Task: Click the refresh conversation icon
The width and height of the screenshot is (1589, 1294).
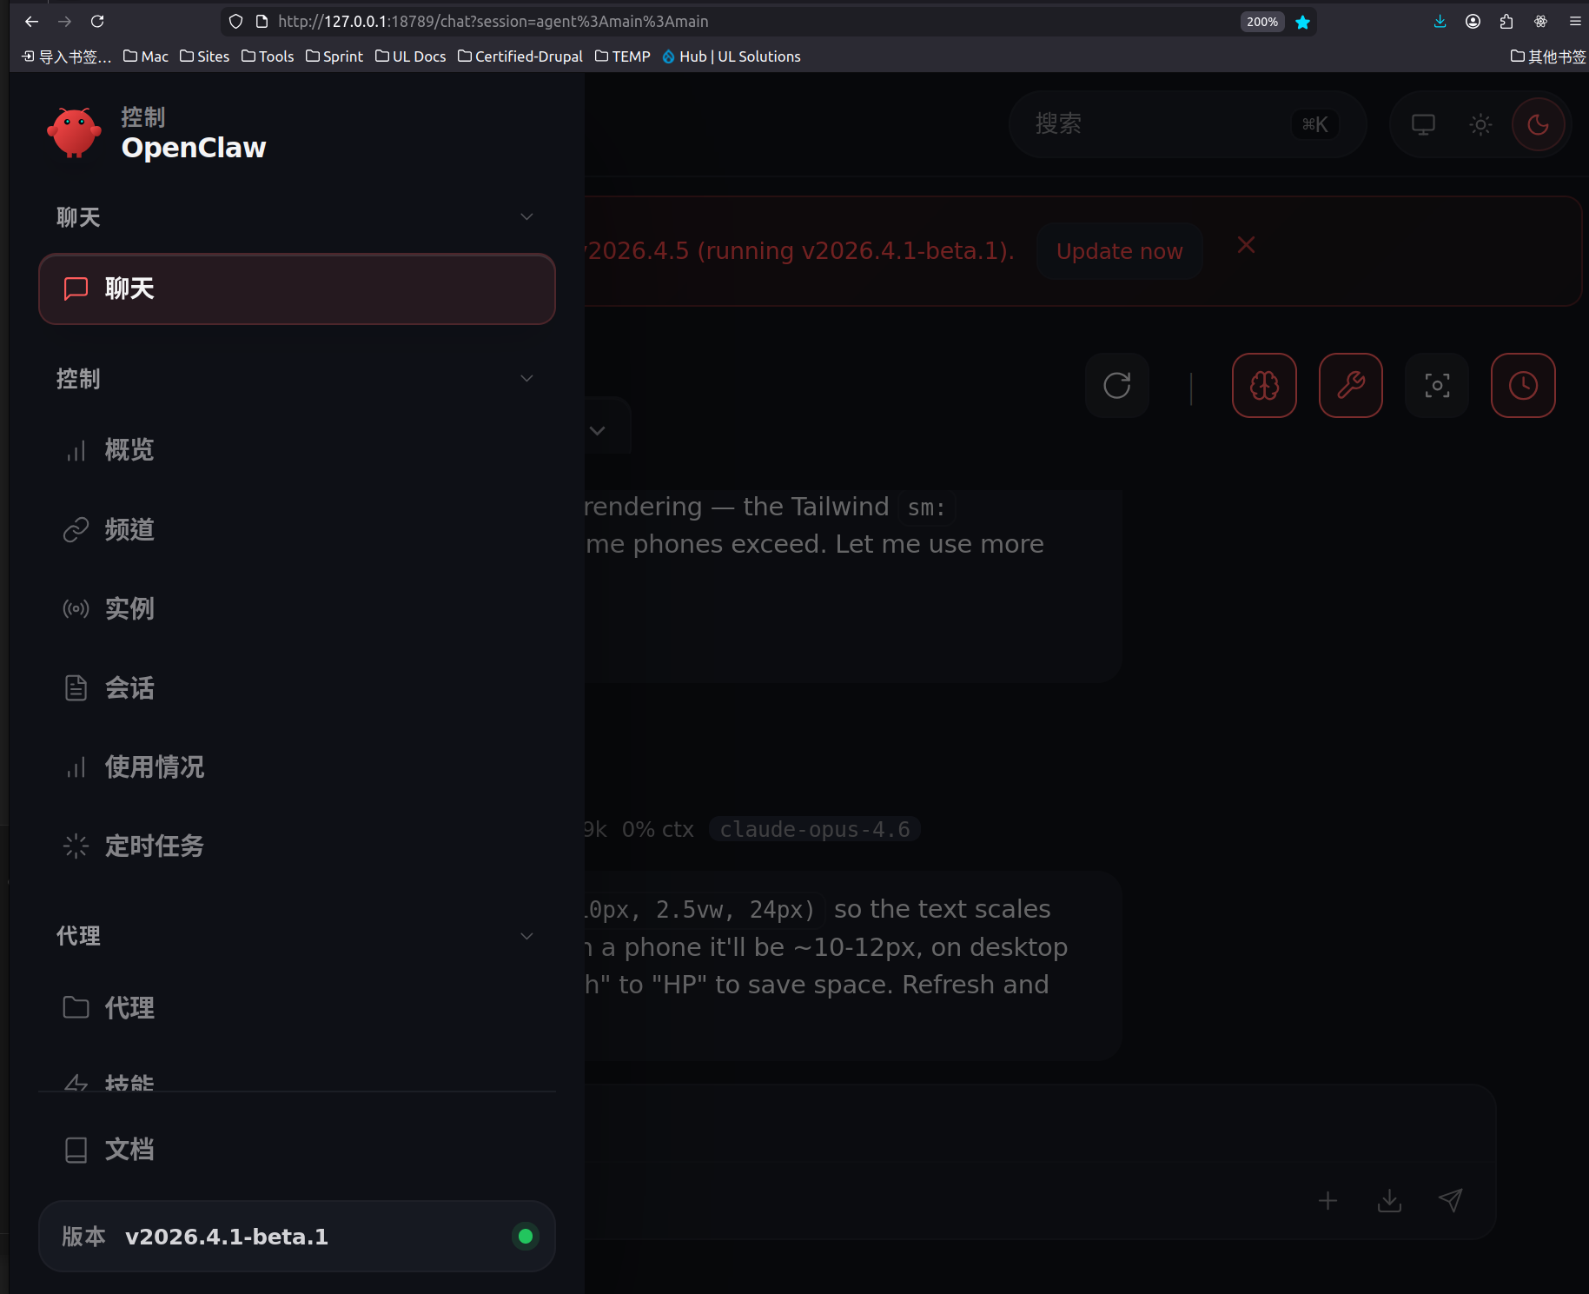Action: [1116, 385]
